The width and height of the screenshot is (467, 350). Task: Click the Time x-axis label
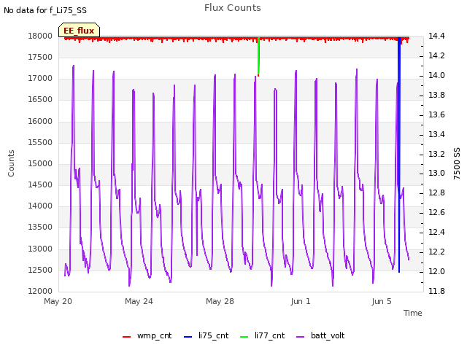[413, 313]
